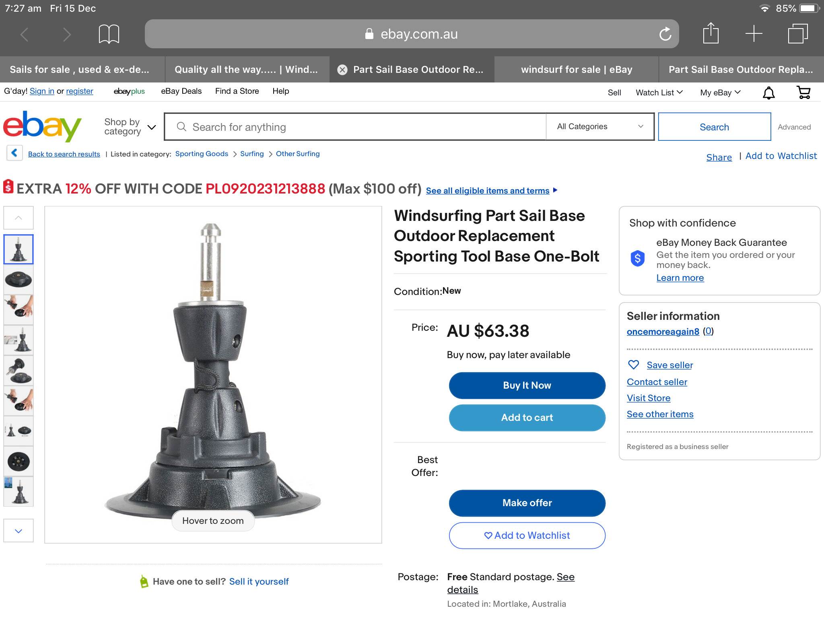Select the second product thumbnail image
Screen dimensions: 824x618
pyautogui.click(x=19, y=279)
